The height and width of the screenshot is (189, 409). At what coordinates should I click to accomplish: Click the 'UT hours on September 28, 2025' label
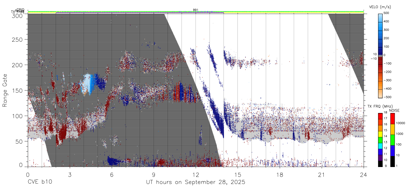(x=196, y=182)
